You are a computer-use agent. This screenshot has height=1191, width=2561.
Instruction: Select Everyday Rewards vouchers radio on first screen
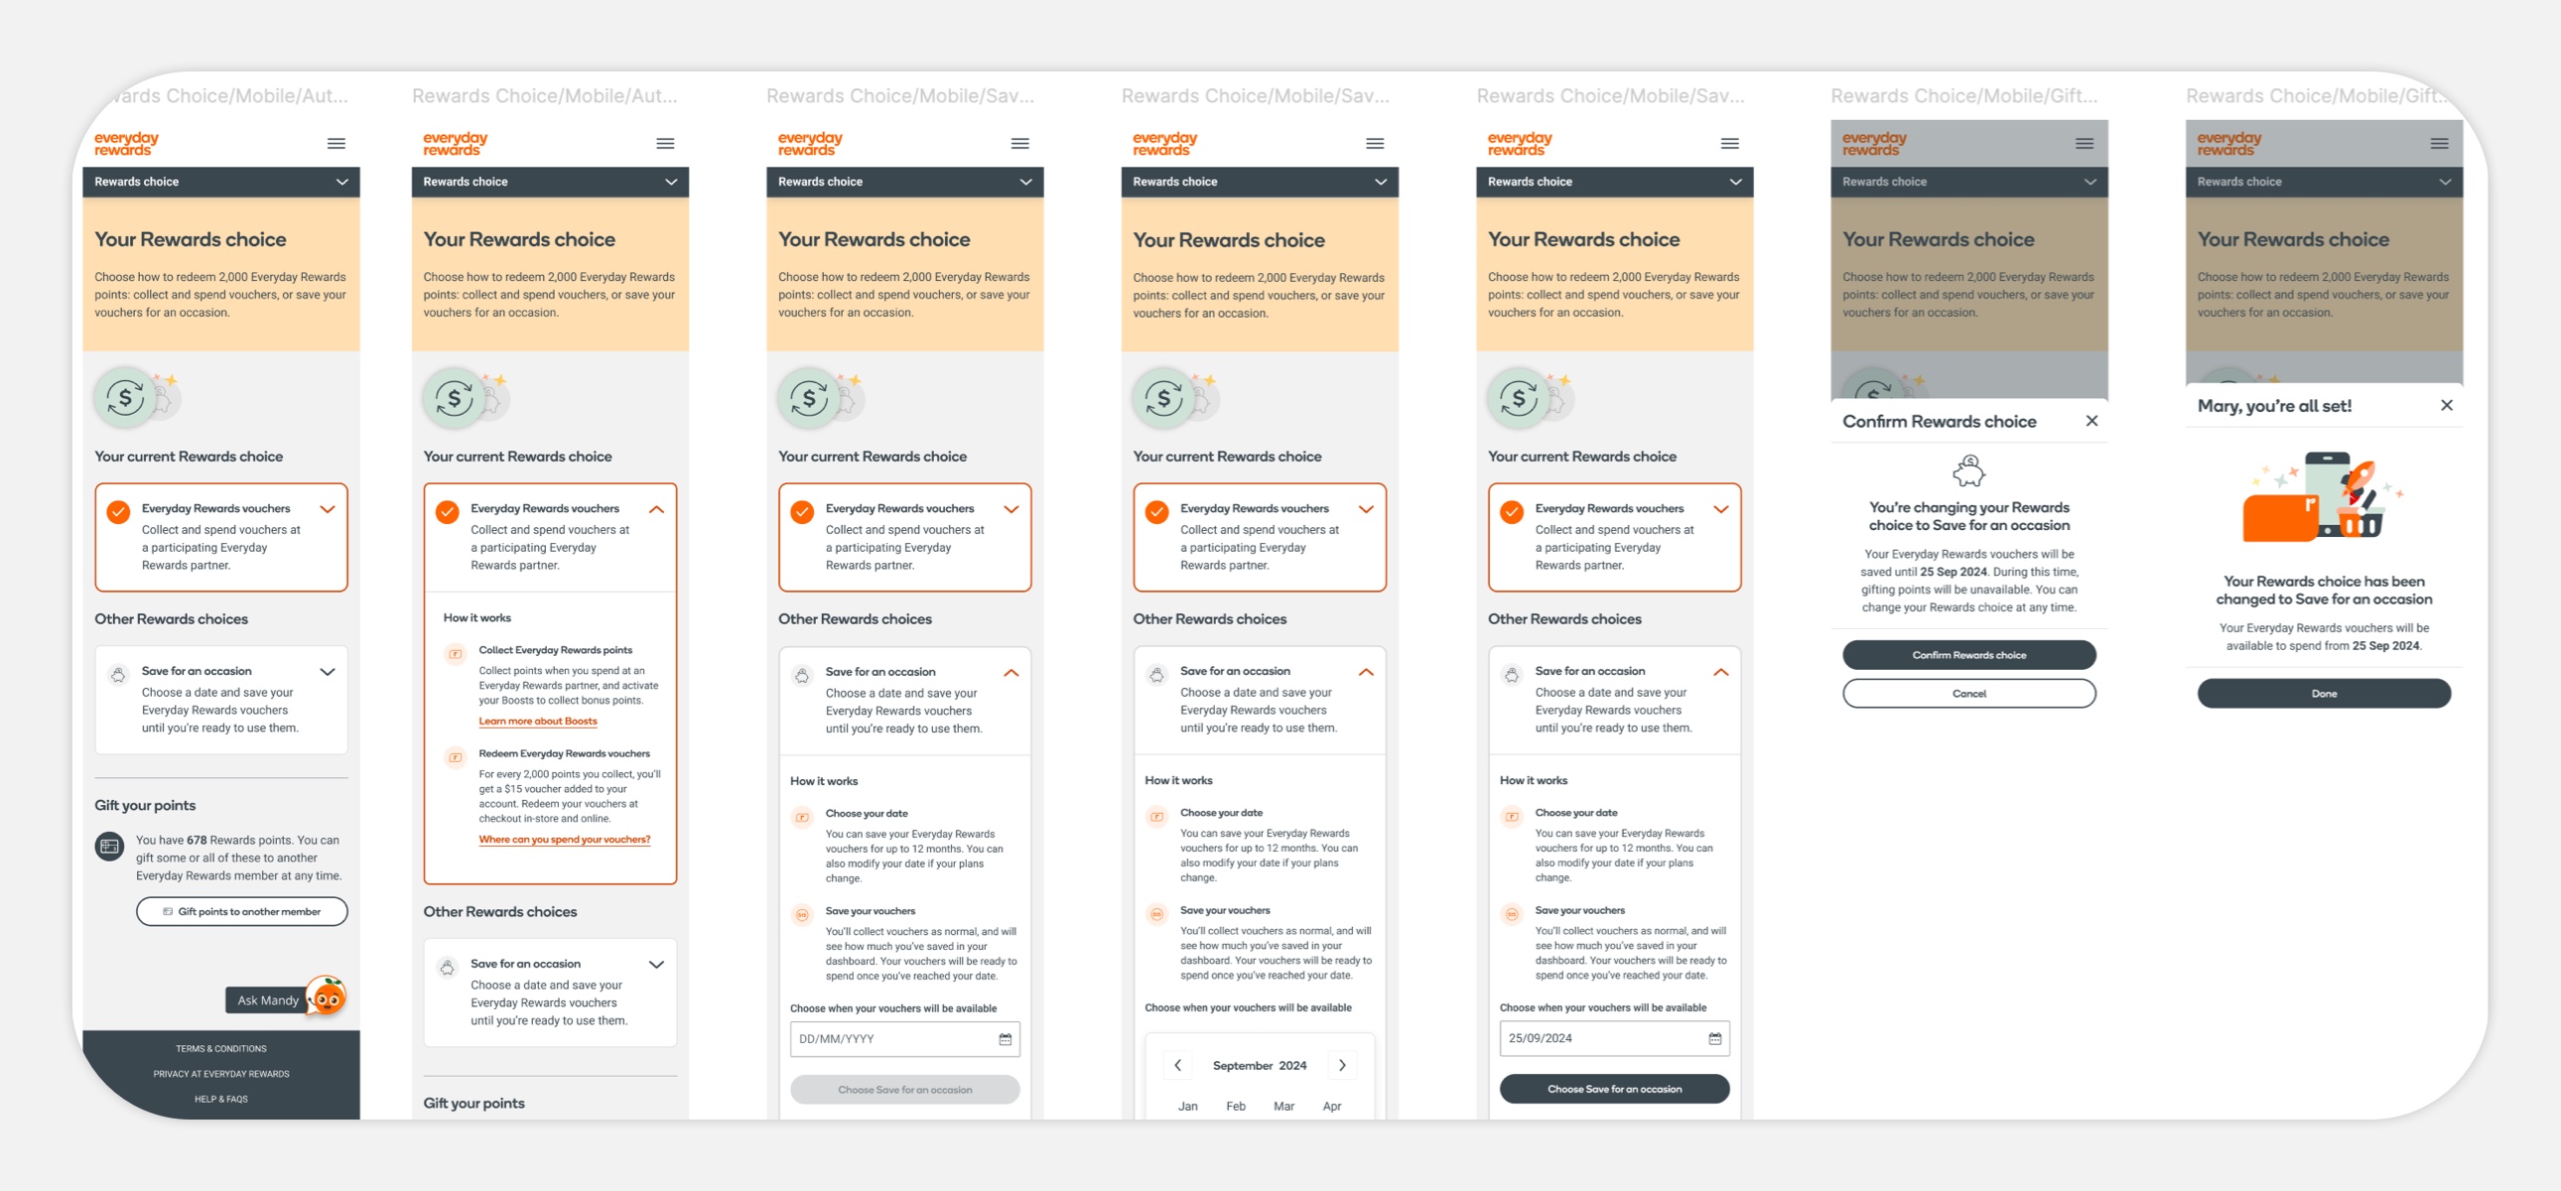[x=118, y=512]
